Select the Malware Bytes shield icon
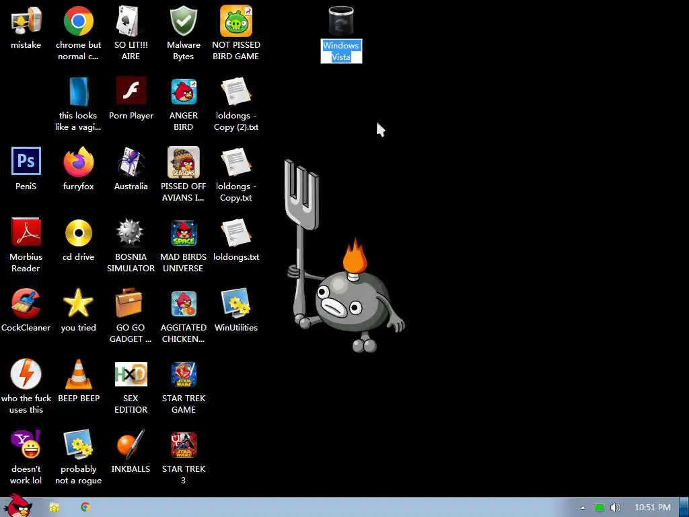The height and width of the screenshot is (517, 689). click(x=183, y=21)
